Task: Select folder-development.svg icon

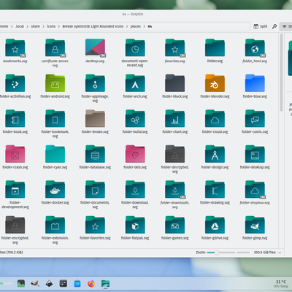Action: 15,190
